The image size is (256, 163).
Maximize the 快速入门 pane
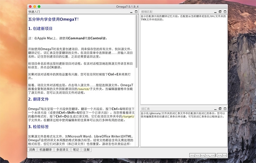click(136, 12)
